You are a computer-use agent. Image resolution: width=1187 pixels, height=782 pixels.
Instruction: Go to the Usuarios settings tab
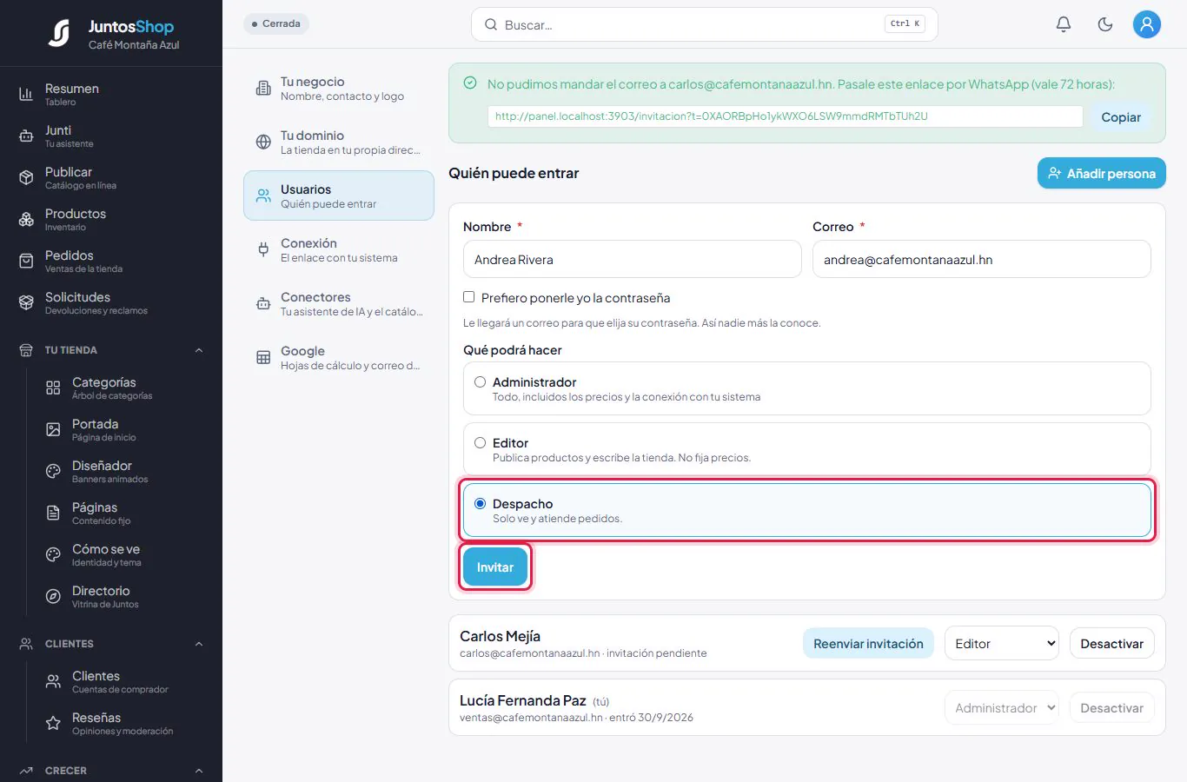pos(339,195)
